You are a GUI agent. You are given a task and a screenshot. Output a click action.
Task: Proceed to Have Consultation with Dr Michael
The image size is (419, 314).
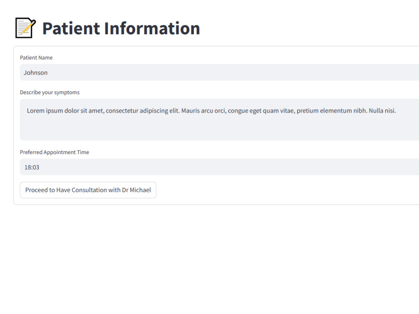(88, 190)
